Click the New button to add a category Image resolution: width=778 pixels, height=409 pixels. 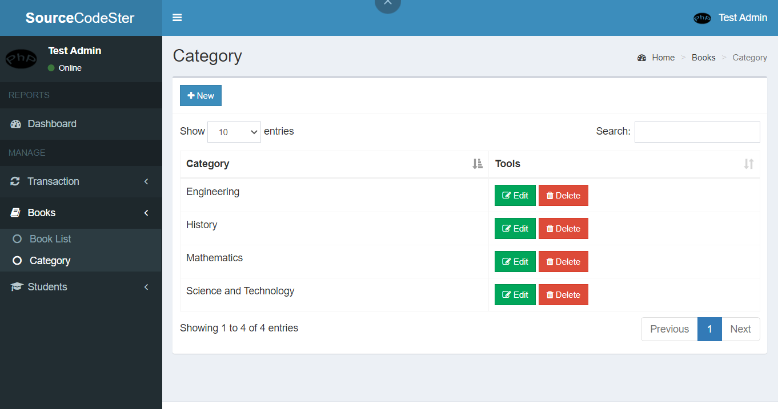coord(200,95)
